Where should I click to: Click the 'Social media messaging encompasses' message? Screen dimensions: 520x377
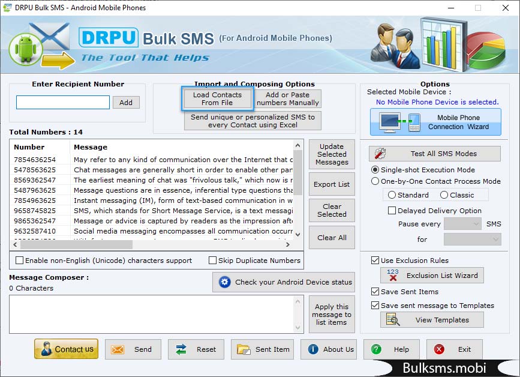(x=183, y=231)
